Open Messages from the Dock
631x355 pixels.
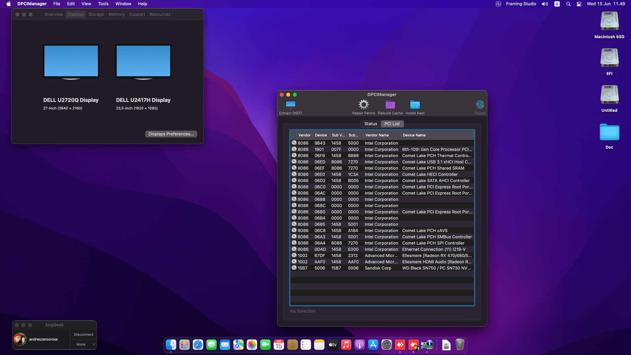pos(211,344)
